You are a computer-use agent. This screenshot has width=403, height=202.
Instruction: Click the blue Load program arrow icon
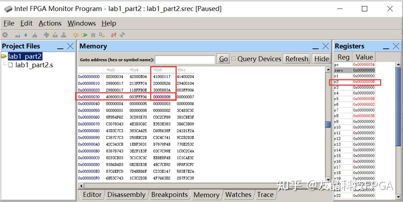25,34
